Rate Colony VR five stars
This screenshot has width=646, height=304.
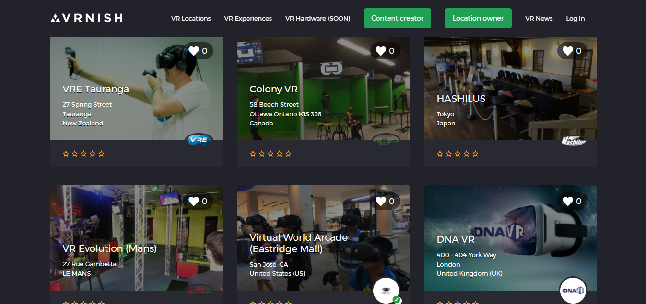[288, 154]
